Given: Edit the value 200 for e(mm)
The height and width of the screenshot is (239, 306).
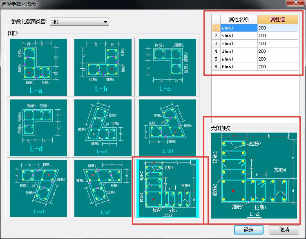Looking at the screenshot, I should tap(278, 59).
